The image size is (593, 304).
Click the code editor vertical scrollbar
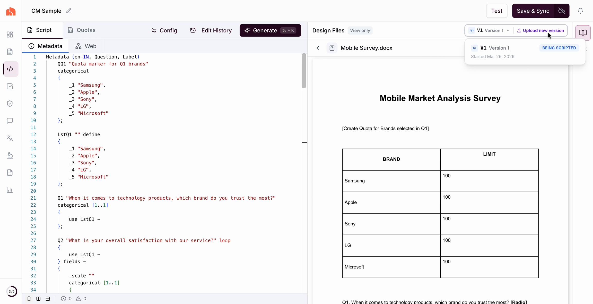[x=304, y=71]
